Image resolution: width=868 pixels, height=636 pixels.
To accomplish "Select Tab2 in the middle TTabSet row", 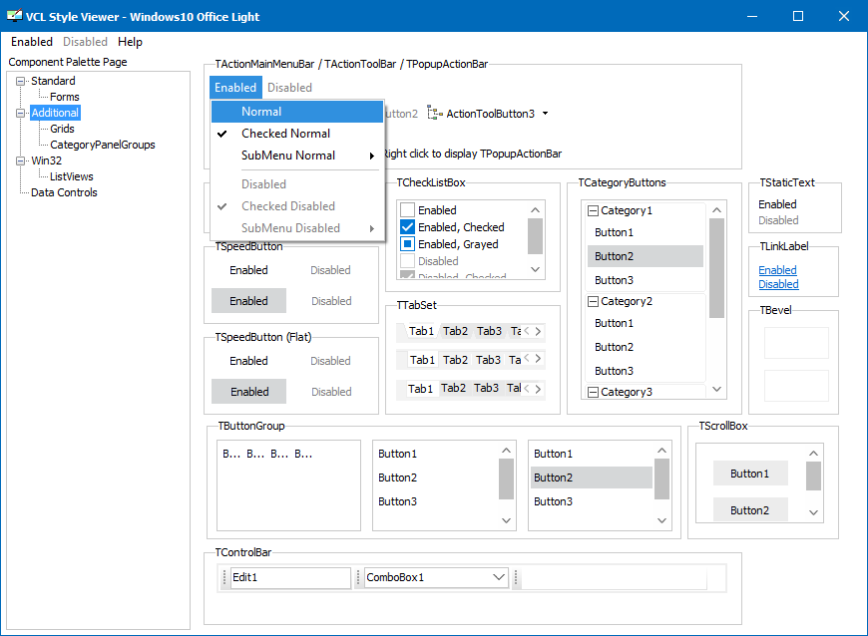I will 455,360.
